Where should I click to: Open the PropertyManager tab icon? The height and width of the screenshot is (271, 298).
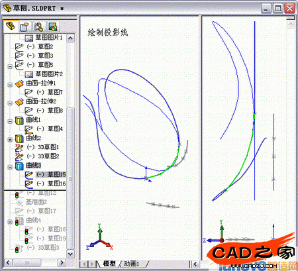pos(25,27)
